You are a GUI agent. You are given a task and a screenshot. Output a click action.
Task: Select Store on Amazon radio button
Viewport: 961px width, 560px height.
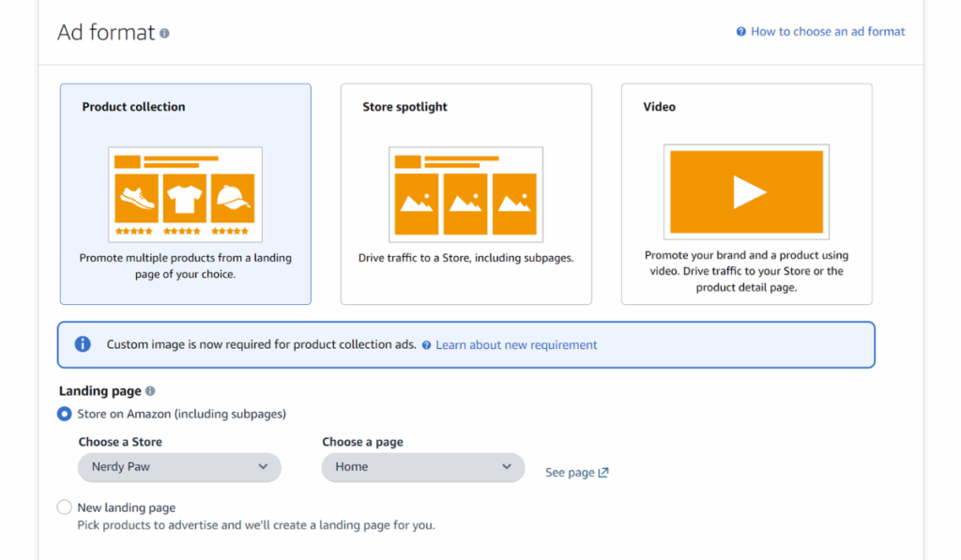[x=65, y=414]
